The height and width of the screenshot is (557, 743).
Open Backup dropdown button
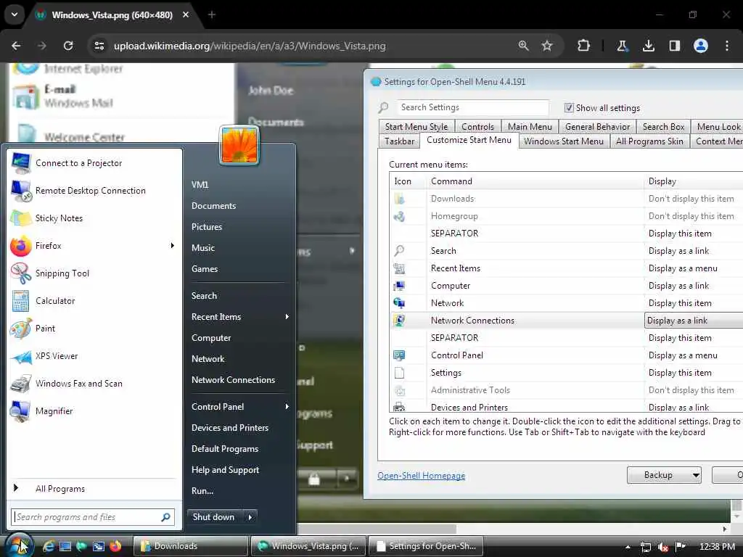(664, 475)
